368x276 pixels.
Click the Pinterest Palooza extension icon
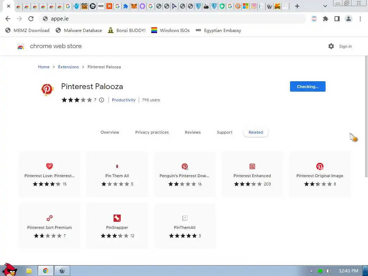(47, 89)
